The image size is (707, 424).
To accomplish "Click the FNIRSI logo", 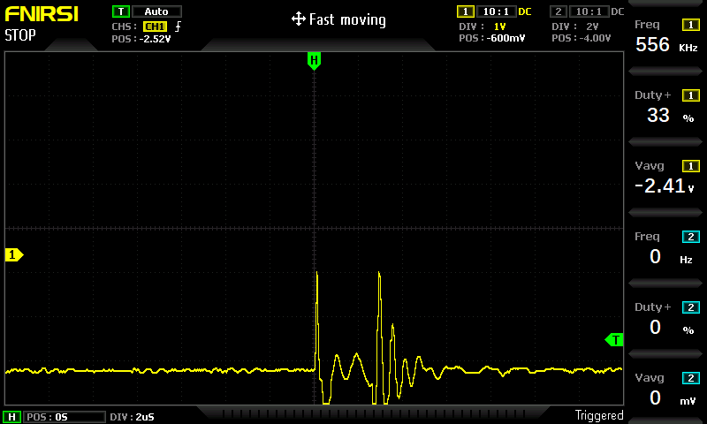I will pyautogui.click(x=42, y=14).
